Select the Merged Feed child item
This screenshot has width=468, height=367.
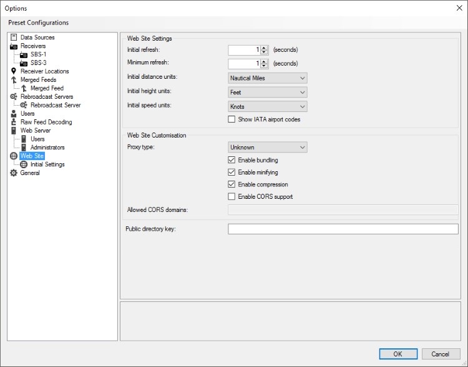47,88
